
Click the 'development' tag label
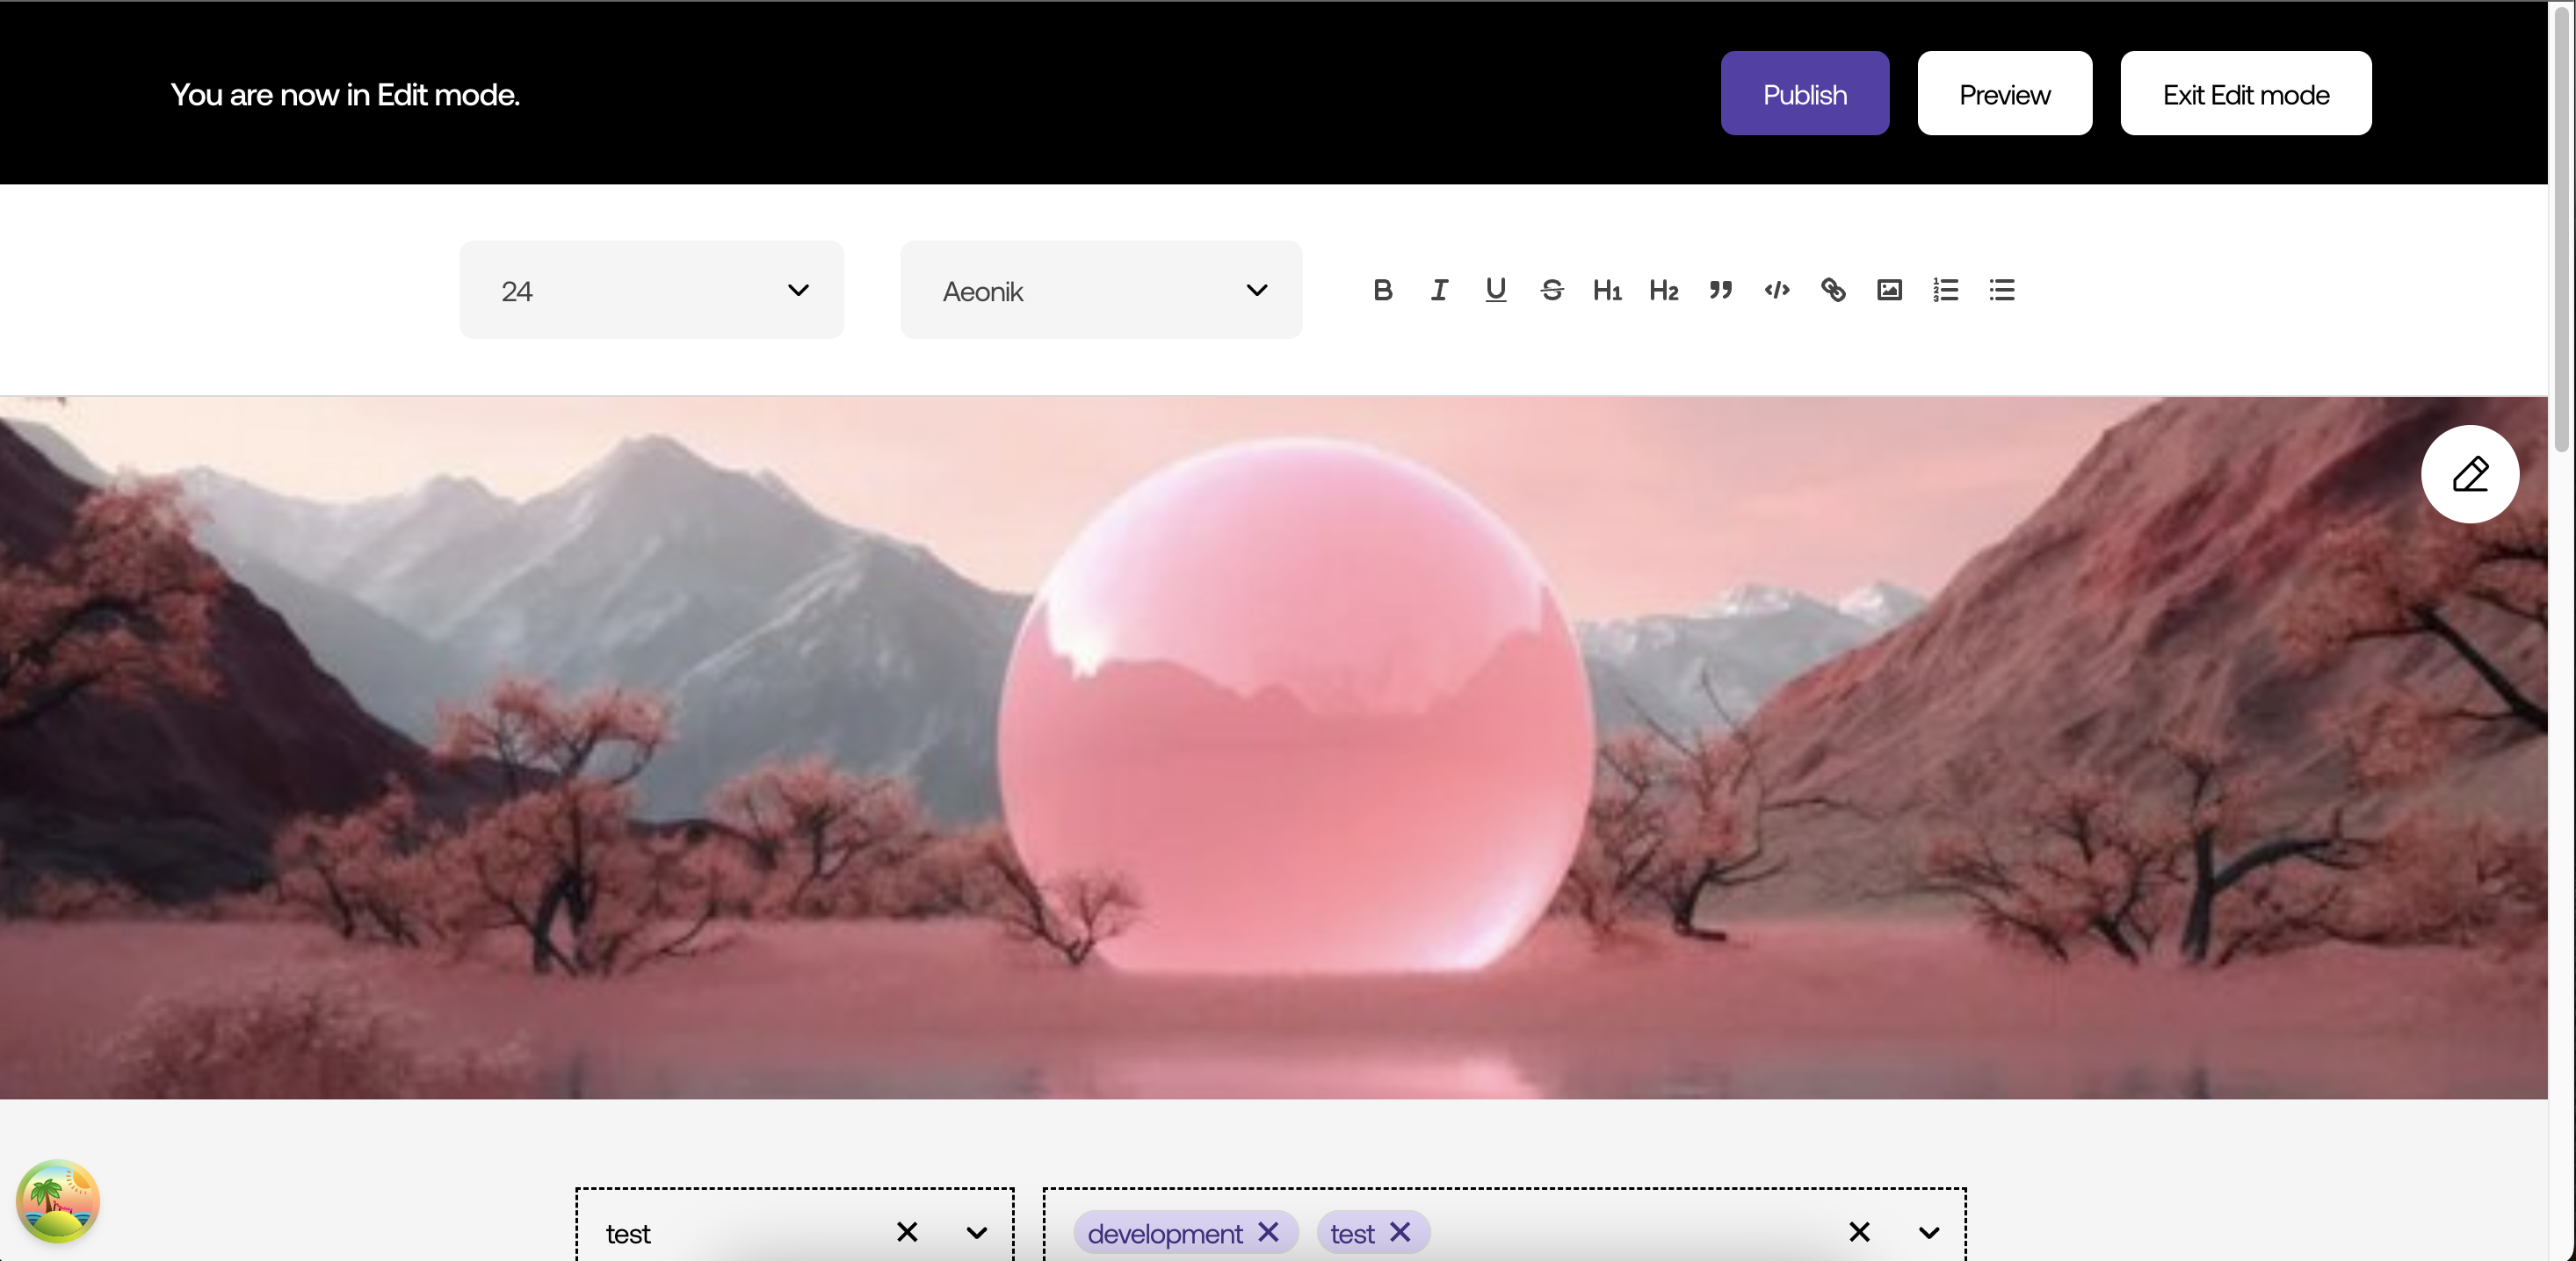(1165, 1233)
